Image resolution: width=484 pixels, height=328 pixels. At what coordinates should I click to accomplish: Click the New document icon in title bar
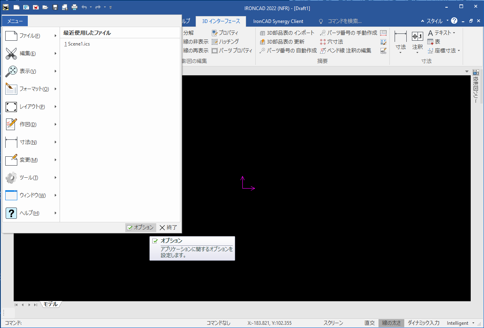16,7
